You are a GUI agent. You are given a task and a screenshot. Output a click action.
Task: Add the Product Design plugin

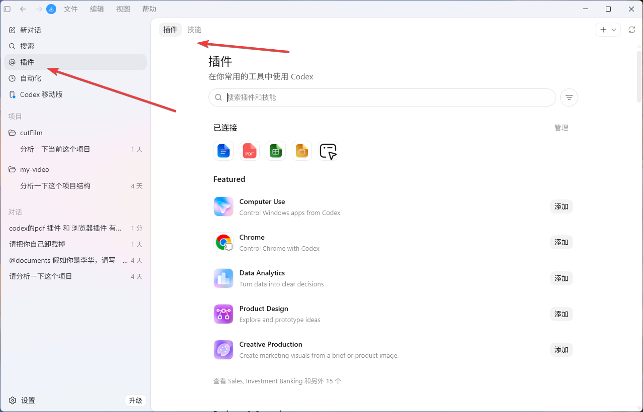click(562, 314)
